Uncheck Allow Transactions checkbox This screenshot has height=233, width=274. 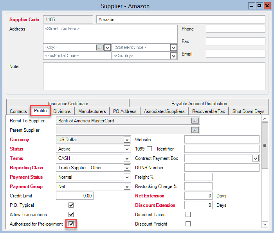pyautogui.click(x=71, y=215)
